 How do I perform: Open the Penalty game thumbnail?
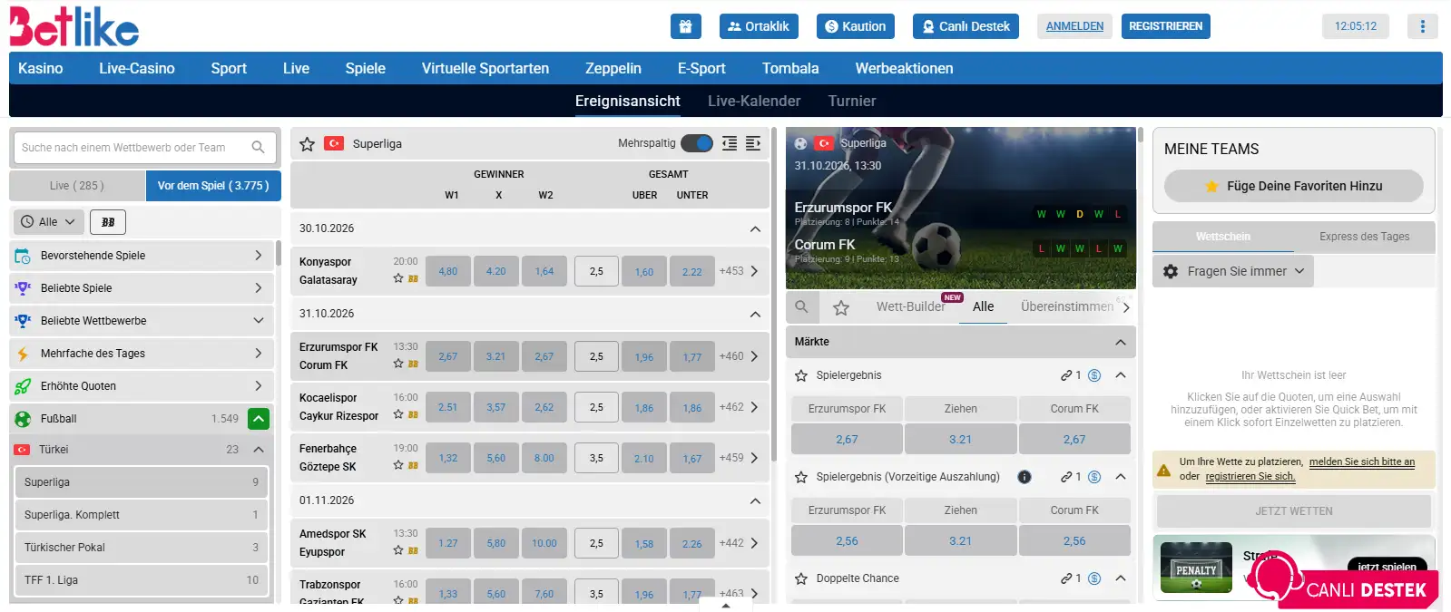pos(1197,568)
